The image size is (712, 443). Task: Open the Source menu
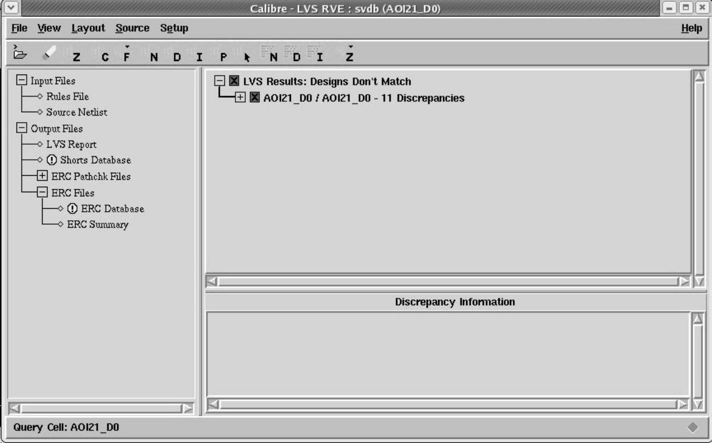[132, 28]
